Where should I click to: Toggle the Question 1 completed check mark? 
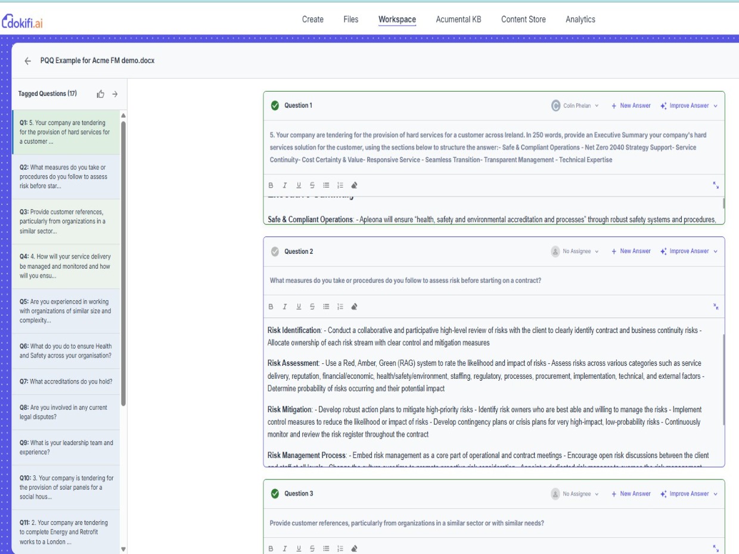(275, 105)
